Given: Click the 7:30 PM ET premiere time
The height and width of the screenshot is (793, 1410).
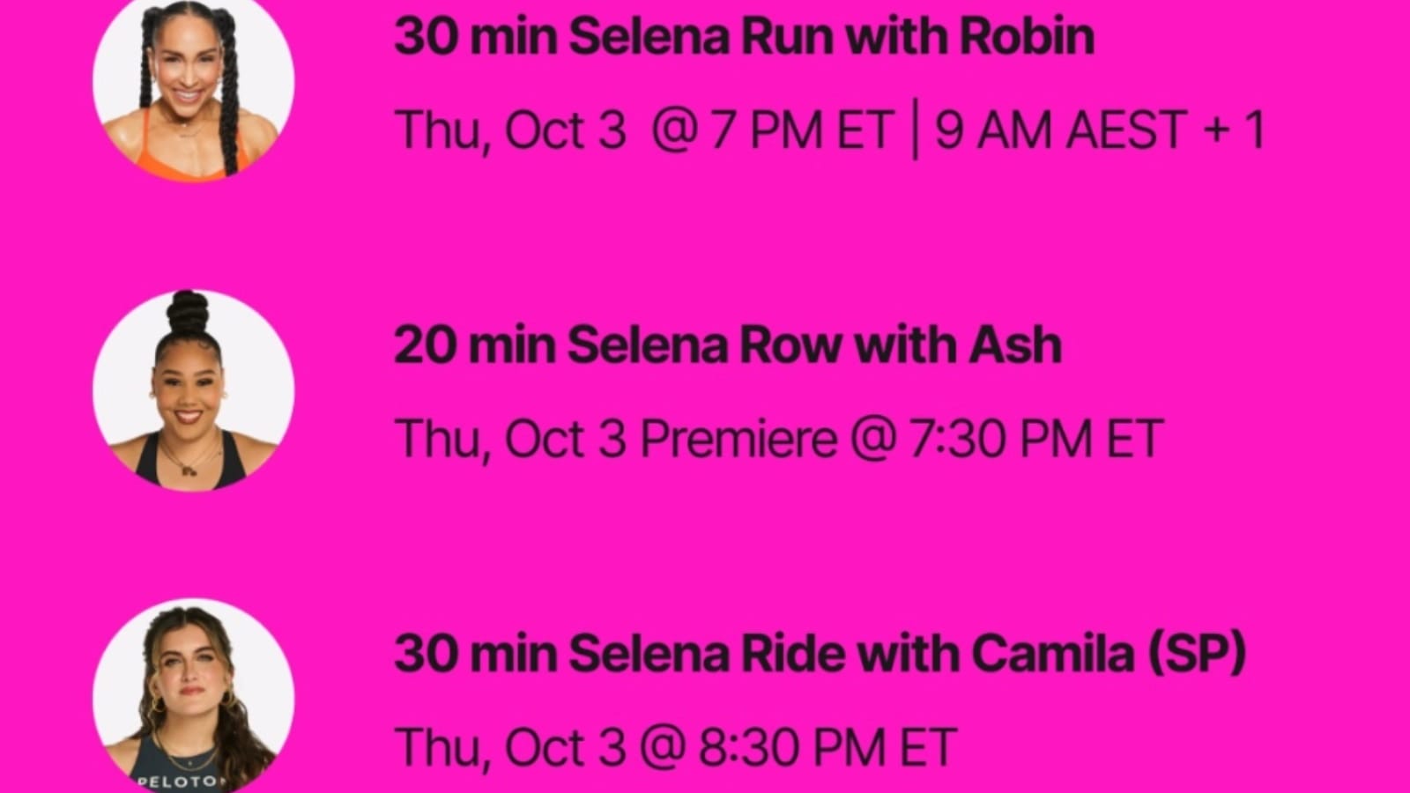Looking at the screenshot, I should (1035, 439).
